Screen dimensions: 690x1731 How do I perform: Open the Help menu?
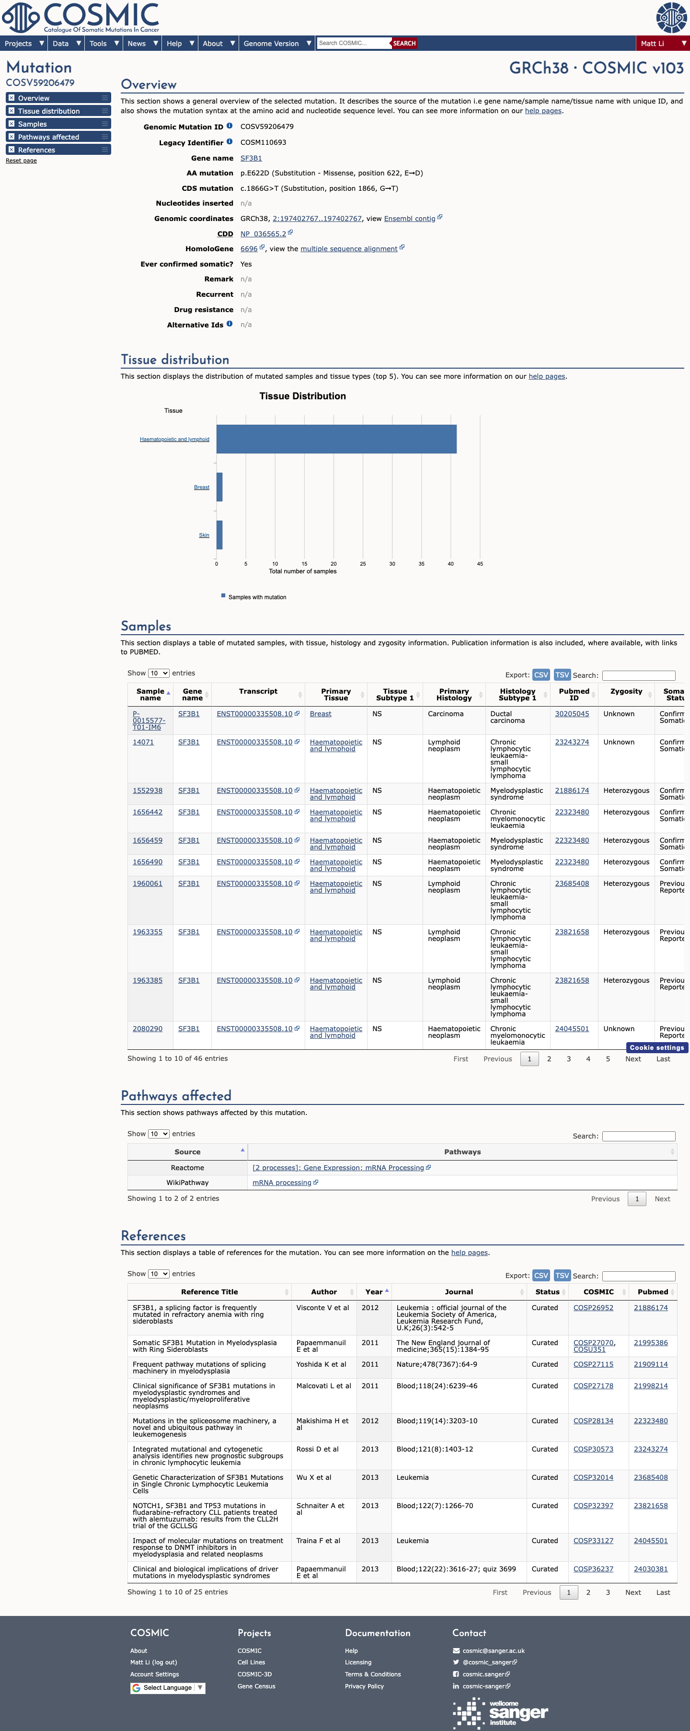[181, 43]
